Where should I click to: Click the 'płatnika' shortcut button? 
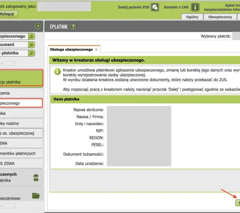click(14, 53)
